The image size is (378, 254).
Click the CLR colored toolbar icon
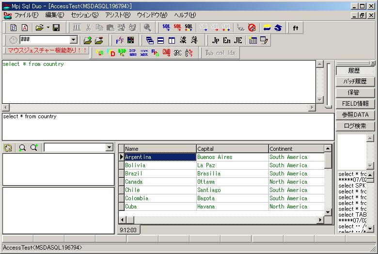click(x=99, y=52)
